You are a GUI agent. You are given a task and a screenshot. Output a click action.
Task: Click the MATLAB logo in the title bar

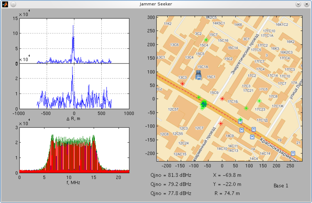coord(5,4)
